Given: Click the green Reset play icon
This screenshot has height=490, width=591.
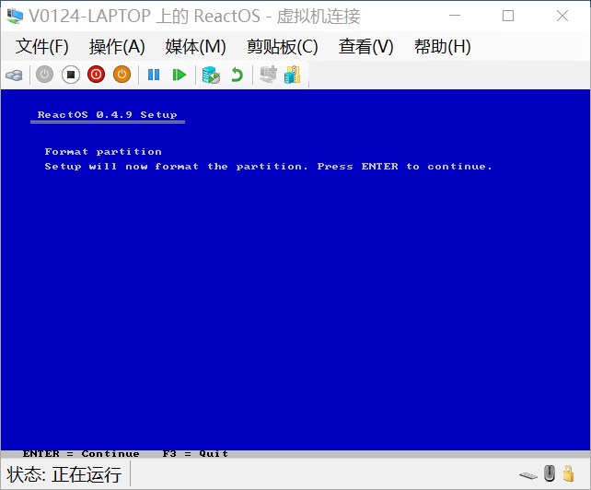Looking at the screenshot, I should pyautogui.click(x=179, y=75).
